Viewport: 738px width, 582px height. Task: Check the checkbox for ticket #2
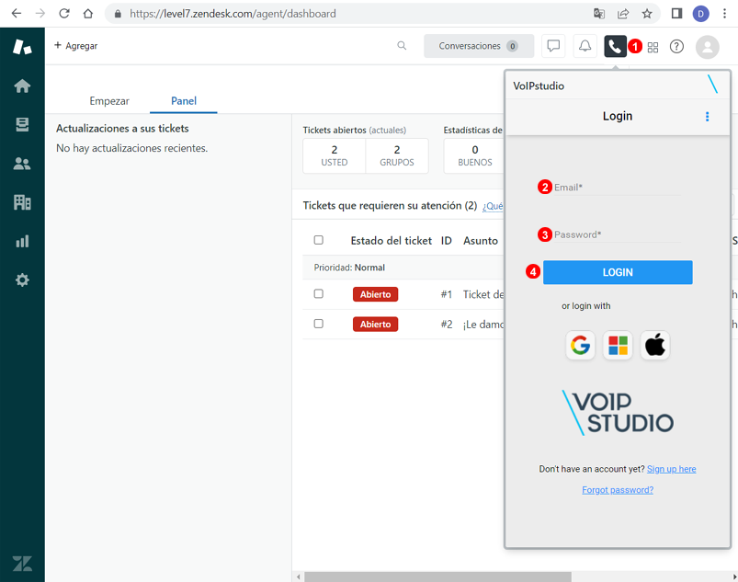pos(319,324)
